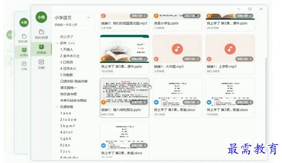Select pinyin lesson 5 g k h

[65, 138]
